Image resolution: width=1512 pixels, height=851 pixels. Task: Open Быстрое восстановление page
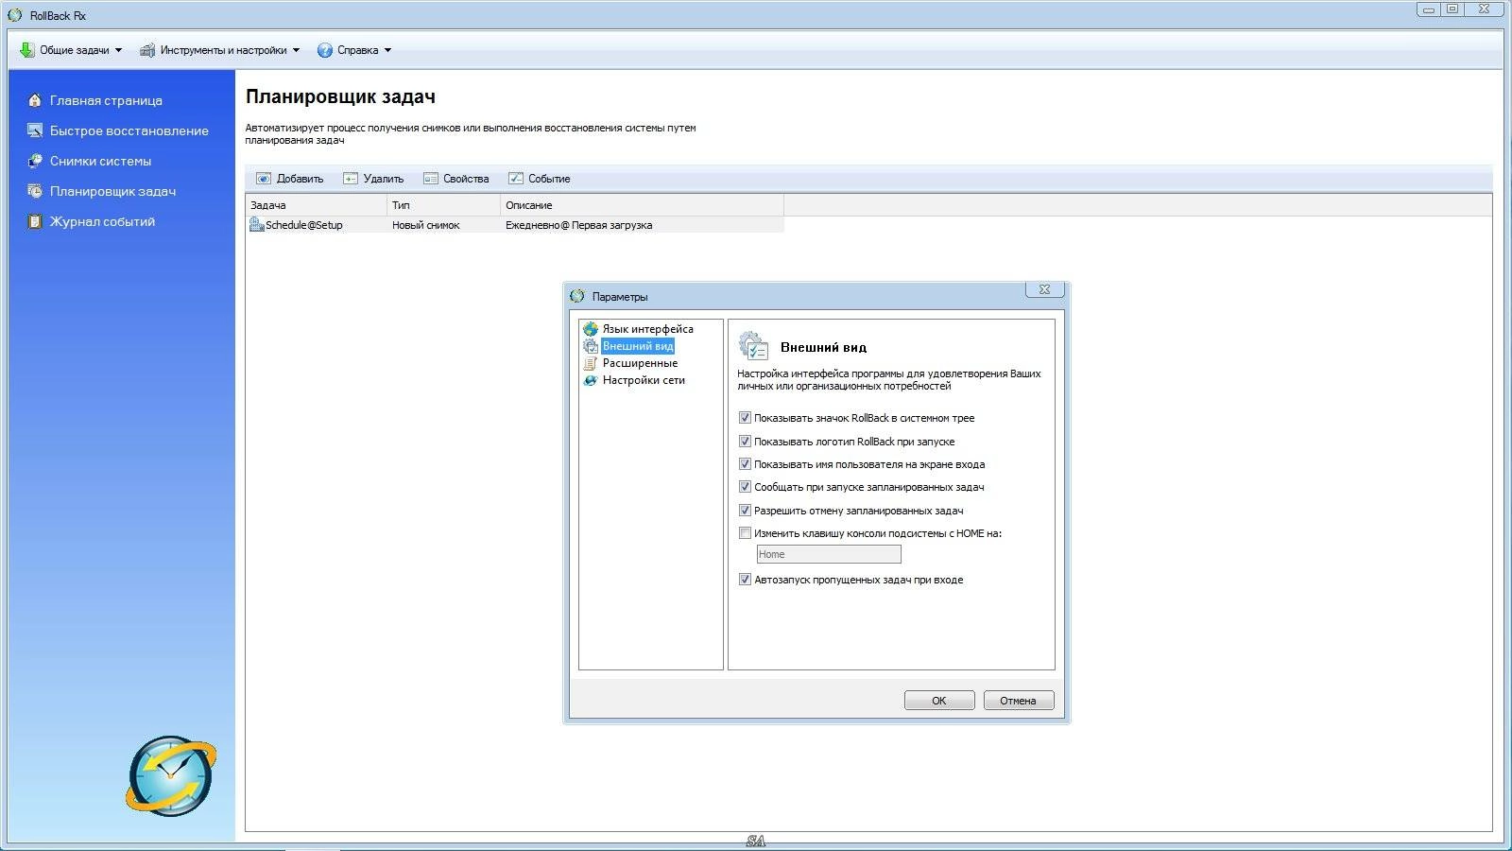pos(129,130)
